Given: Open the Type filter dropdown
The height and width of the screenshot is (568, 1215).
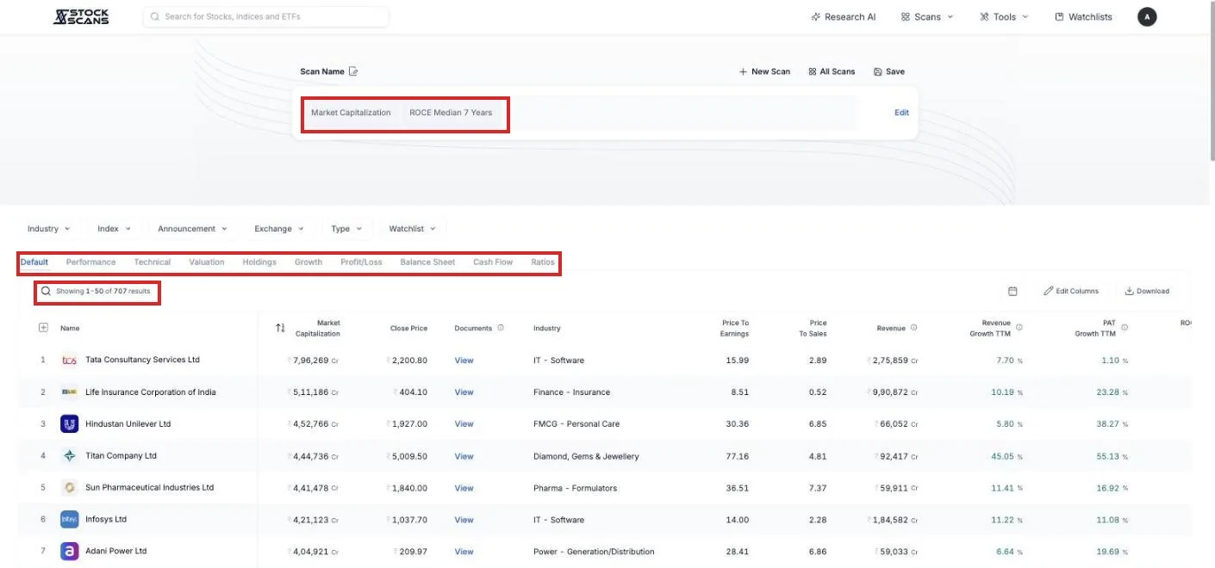Looking at the screenshot, I should click(347, 229).
